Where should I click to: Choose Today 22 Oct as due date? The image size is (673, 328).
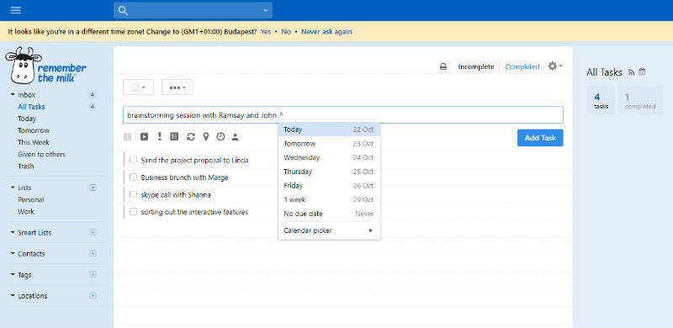point(329,130)
